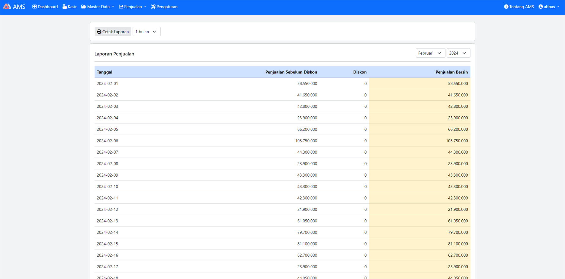Click the Master Data folder icon
The width and height of the screenshot is (565, 279).
[84, 7]
